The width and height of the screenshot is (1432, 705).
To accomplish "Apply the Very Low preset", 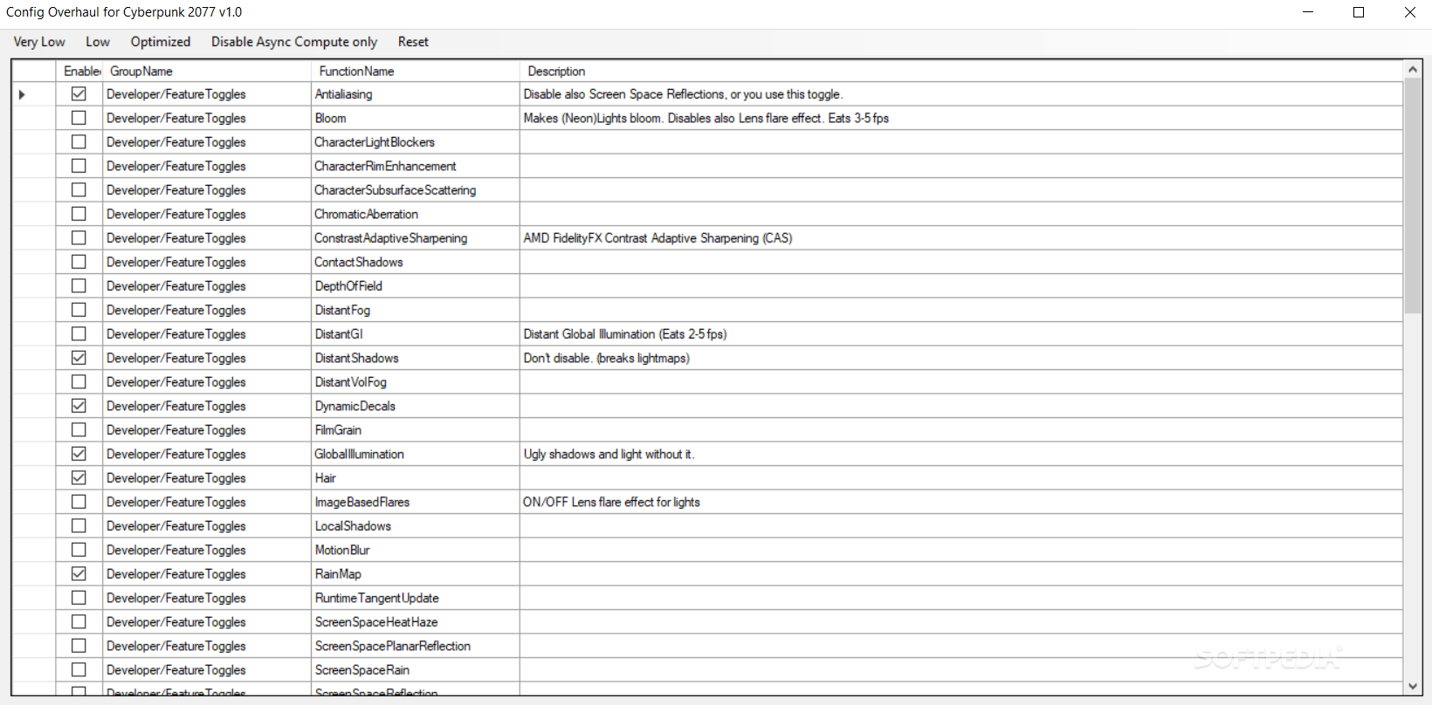I will point(39,42).
